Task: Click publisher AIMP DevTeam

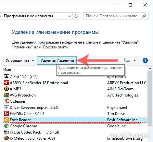Action: point(120,89)
